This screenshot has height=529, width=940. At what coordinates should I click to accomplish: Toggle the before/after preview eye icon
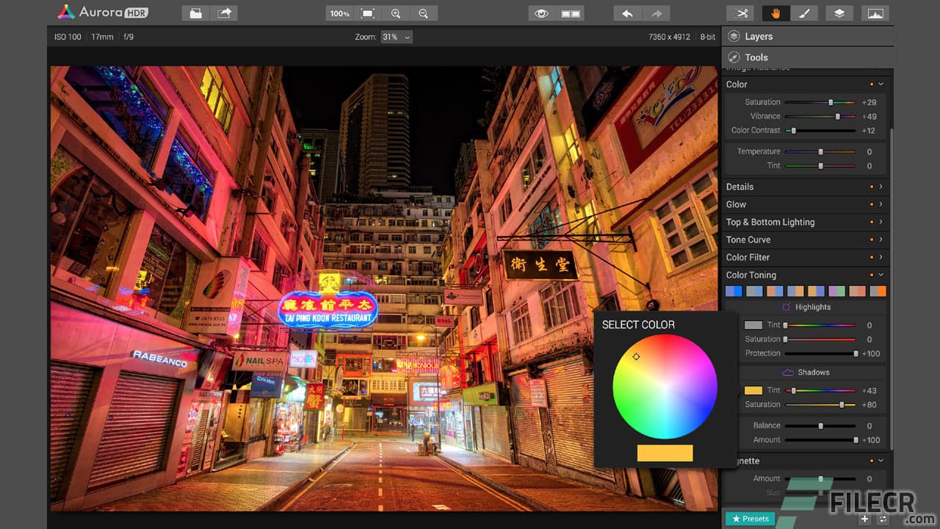click(542, 12)
